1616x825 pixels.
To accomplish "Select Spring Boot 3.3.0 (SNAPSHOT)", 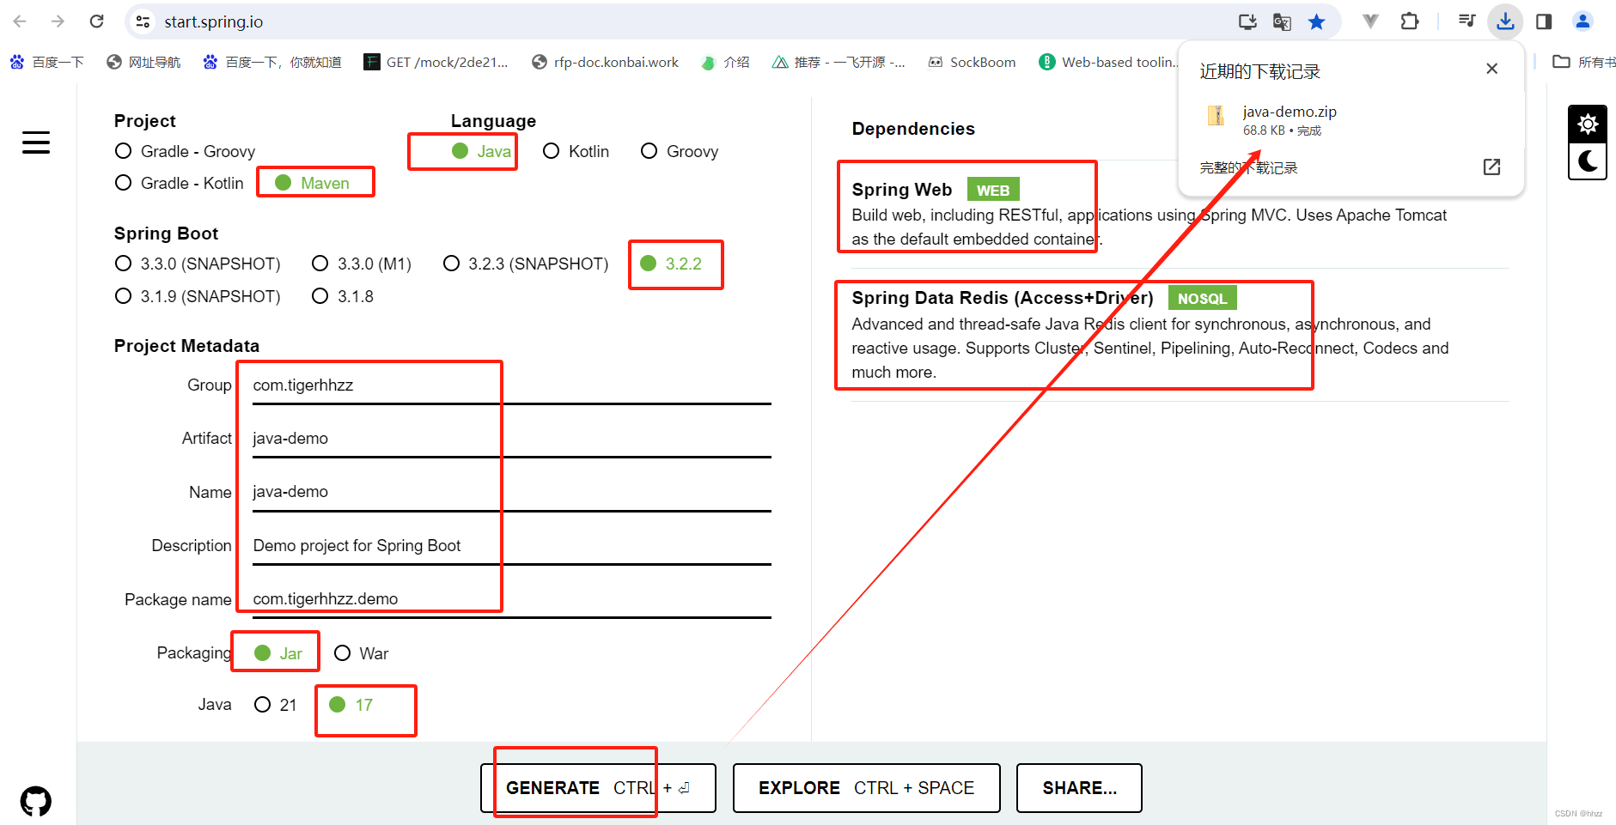I will click(198, 264).
